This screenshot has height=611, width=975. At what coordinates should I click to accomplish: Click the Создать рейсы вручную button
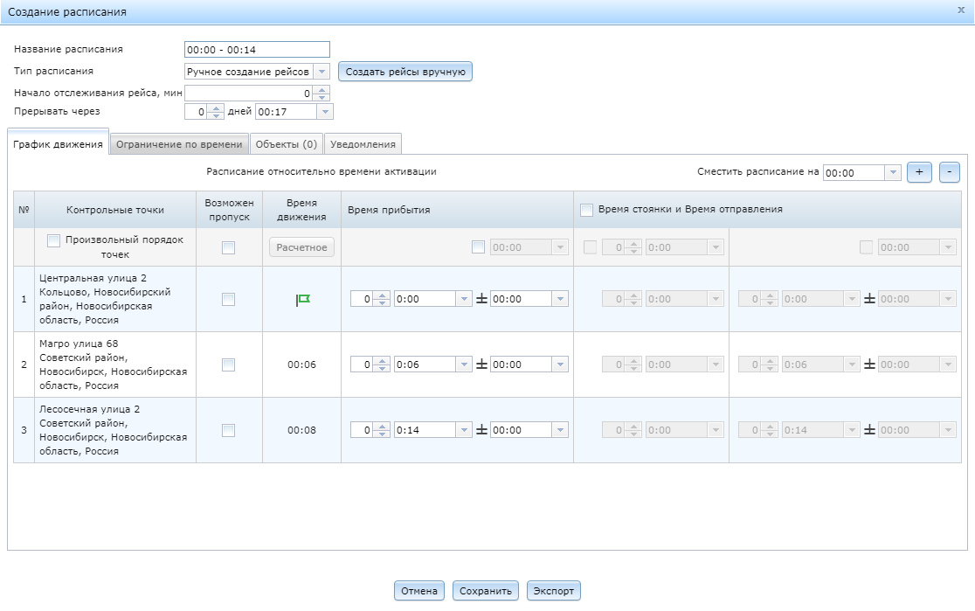point(405,72)
